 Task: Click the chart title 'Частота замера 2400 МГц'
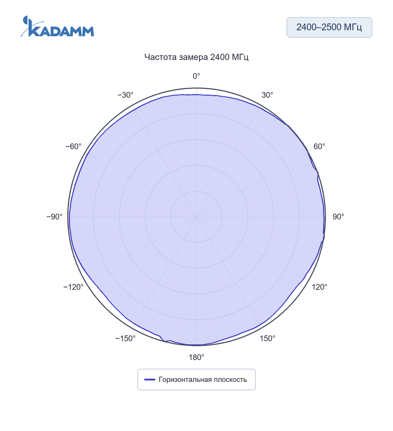(197, 57)
